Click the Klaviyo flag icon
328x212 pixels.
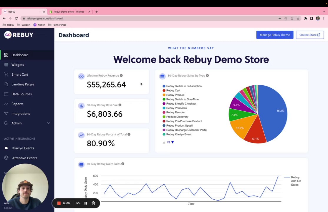tap(6, 148)
